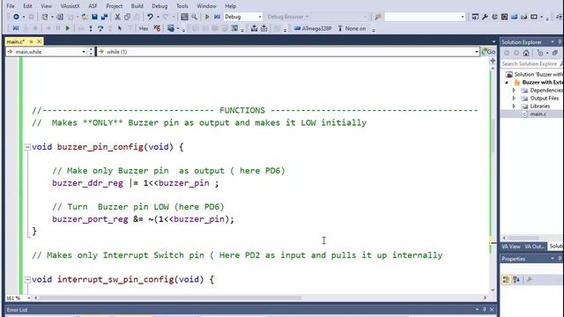Click the Cut scissors icon
Image resolution: width=564 pixels, height=317 pixels.
117,17
